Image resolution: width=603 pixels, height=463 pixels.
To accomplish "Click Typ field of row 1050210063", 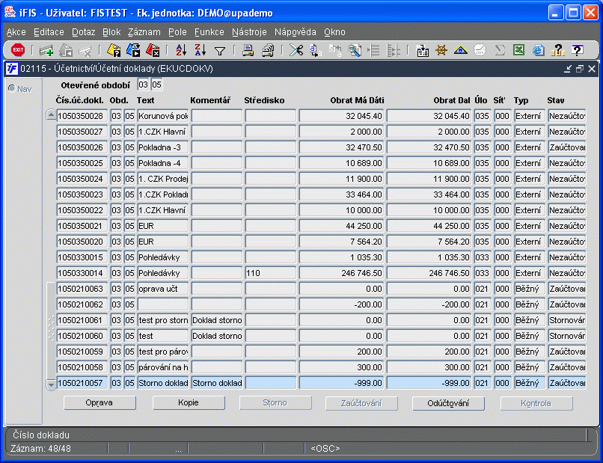I will [x=530, y=289].
